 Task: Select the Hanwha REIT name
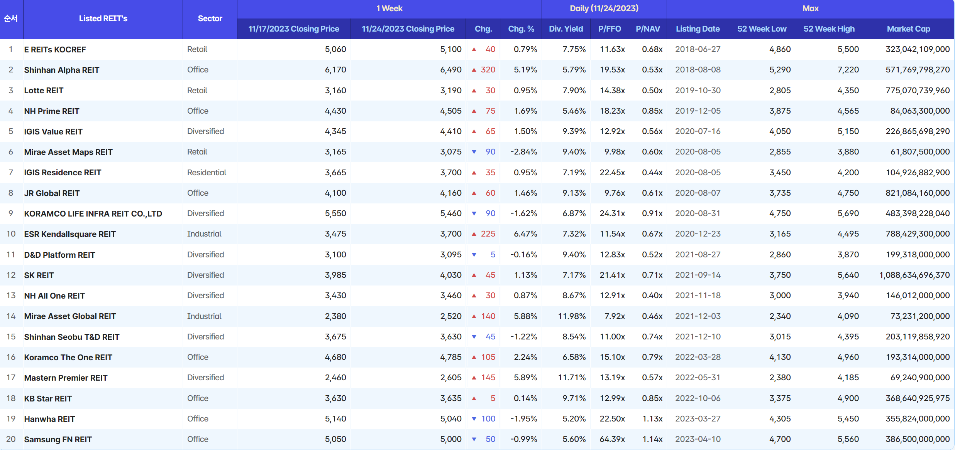49,419
